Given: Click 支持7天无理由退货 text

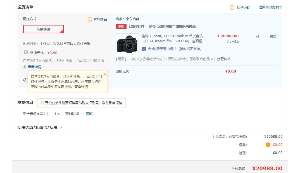Looking at the screenshot, I should point(175,49).
